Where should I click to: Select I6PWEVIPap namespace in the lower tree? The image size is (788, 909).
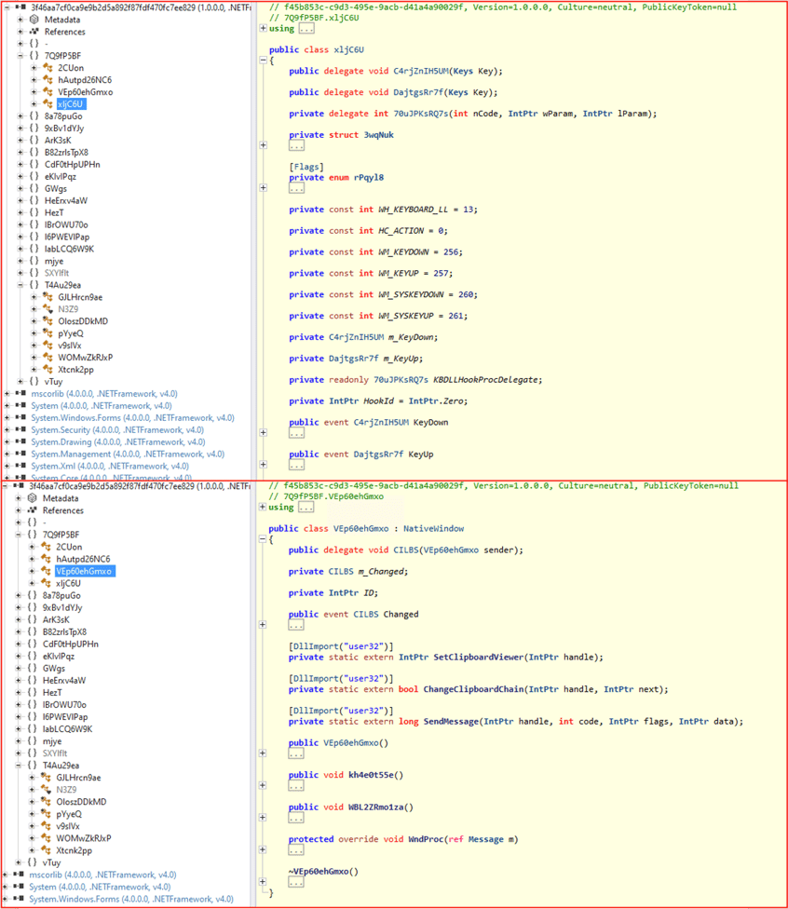point(65,716)
